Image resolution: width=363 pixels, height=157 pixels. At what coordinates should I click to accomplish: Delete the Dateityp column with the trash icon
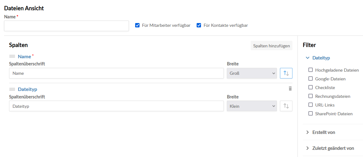pyautogui.click(x=290, y=88)
